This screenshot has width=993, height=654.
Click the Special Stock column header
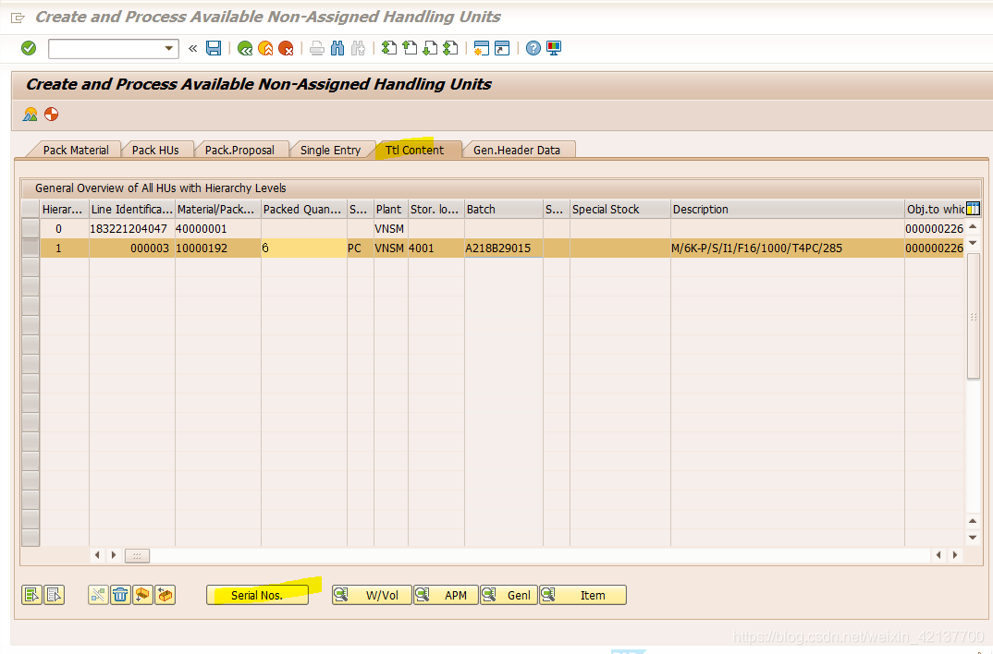(620, 210)
